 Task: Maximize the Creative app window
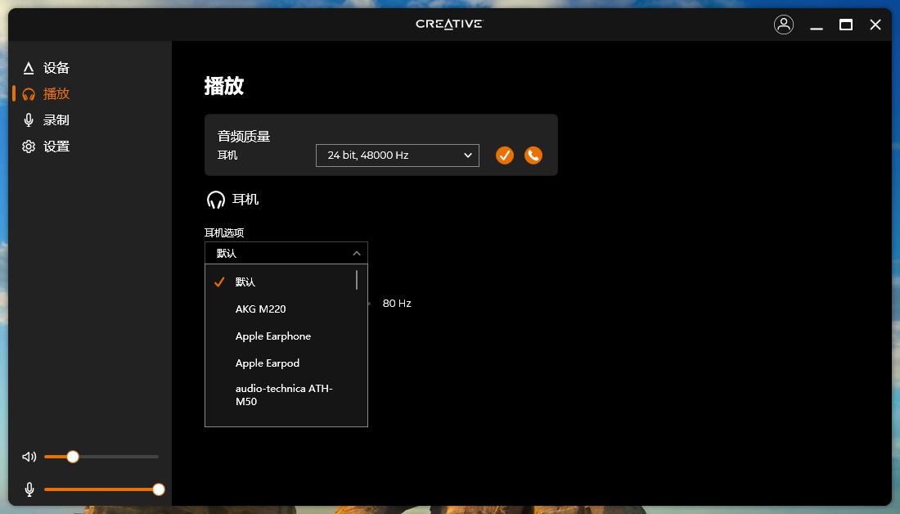pyautogui.click(x=845, y=25)
